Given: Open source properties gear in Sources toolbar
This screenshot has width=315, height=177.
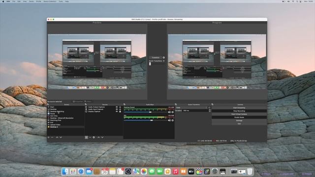Looking at the screenshot, I should (94, 137).
